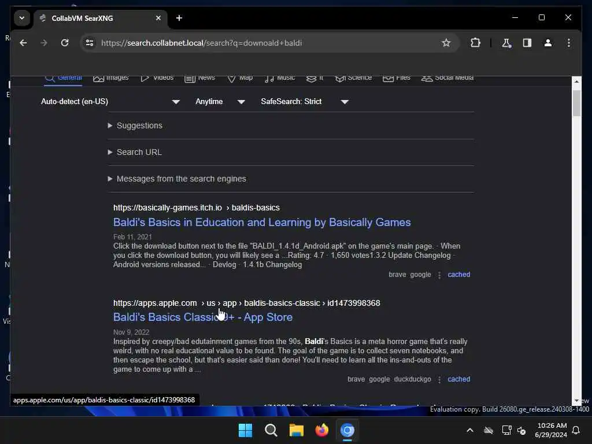592x444 pixels.
Task: Switch to IT search category
Action: point(315,78)
